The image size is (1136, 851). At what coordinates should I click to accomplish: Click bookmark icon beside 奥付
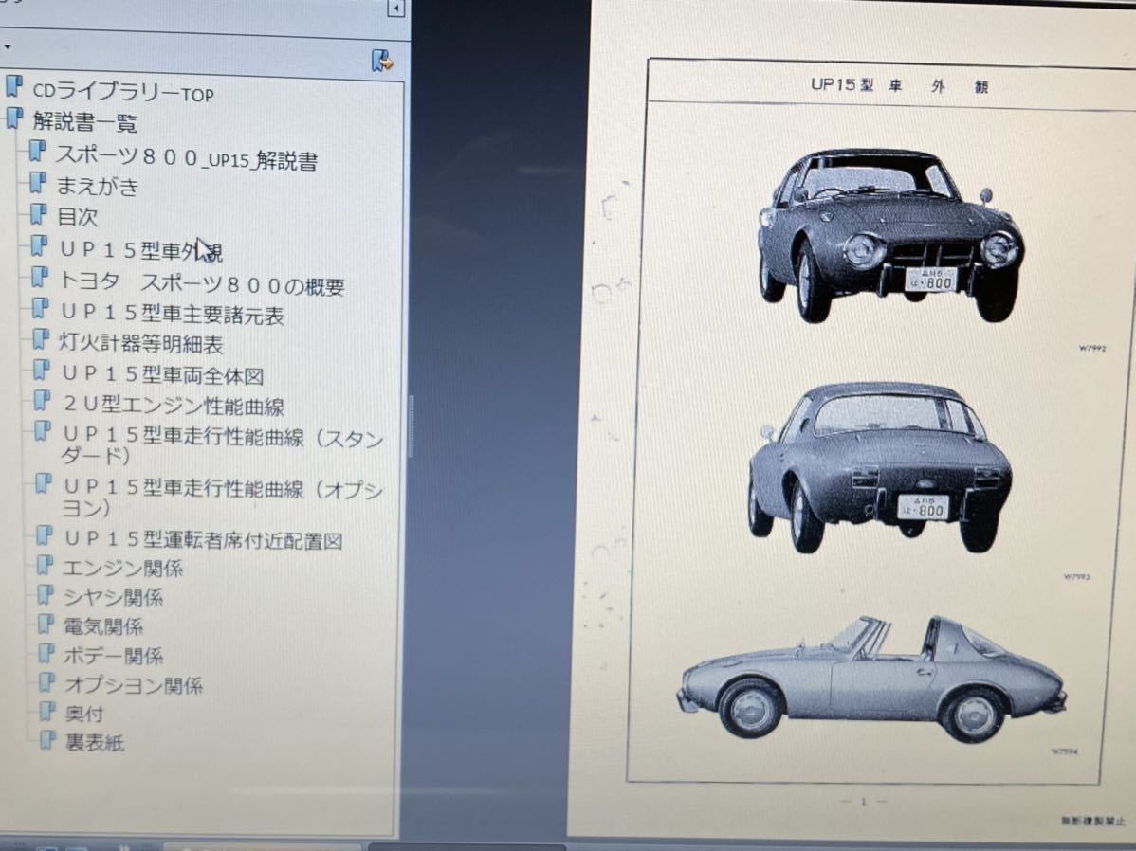click(47, 711)
